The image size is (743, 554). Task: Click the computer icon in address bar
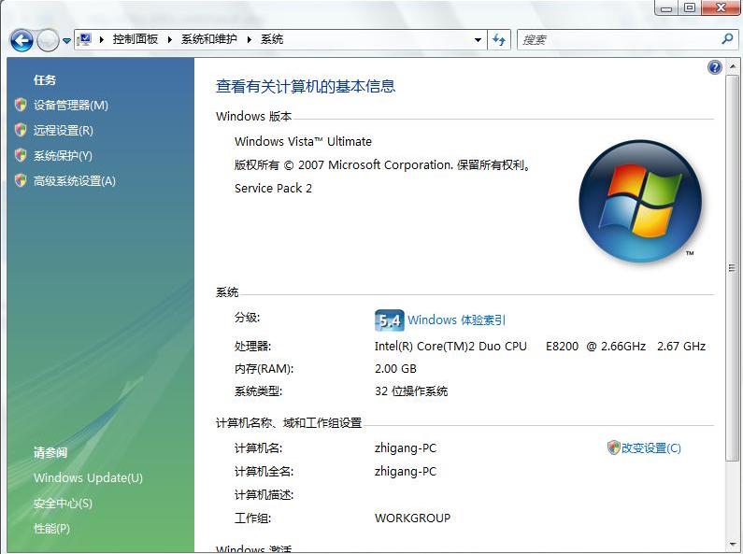tap(85, 39)
